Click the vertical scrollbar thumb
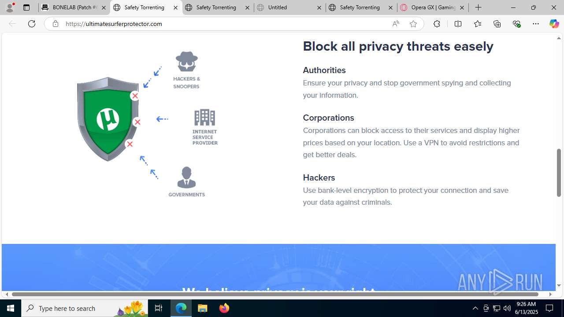Viewport: 564px width, 317px height. [x=559, y=173]
